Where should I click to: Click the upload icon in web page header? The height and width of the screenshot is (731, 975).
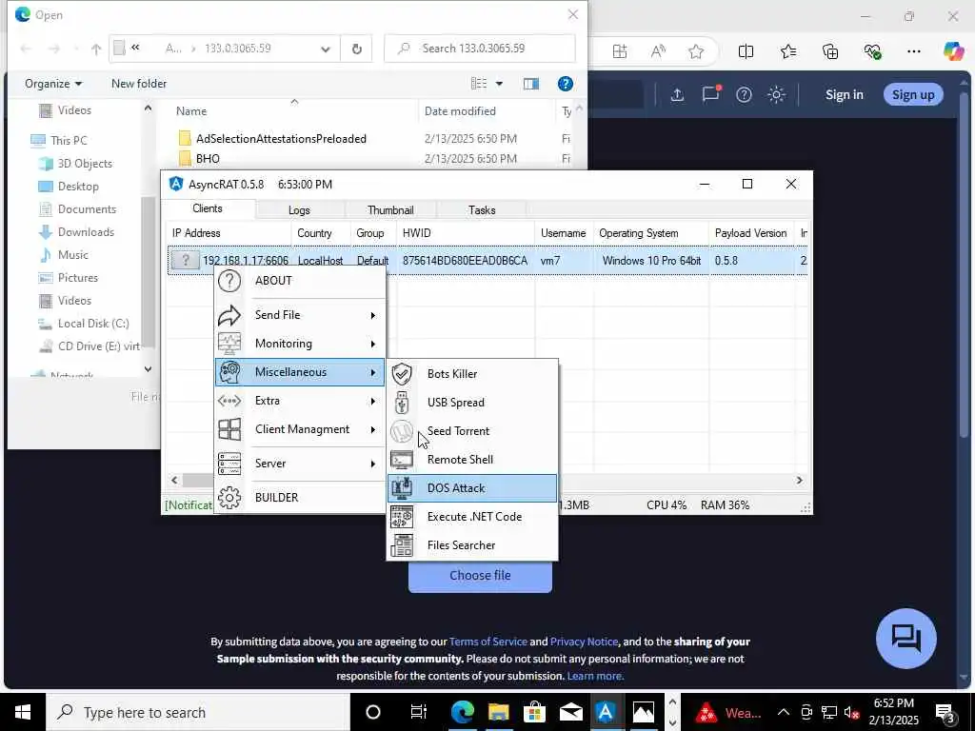(677, 94)
